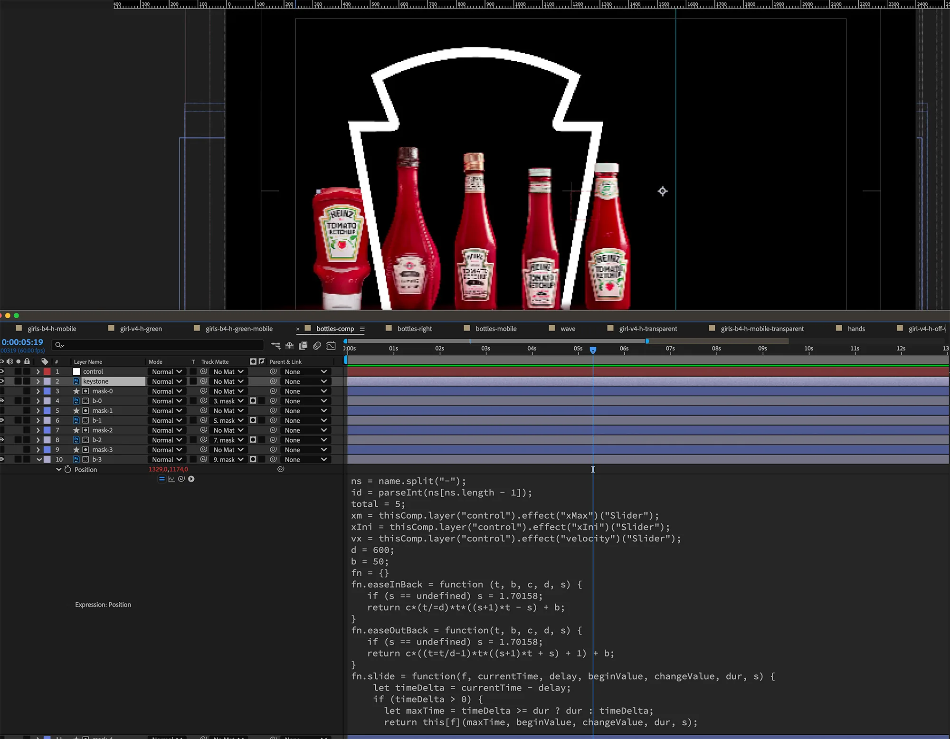This screenshot has height=739, width=950.
Task: Open the bottles-comp panel menu
Action: [362, 329]
